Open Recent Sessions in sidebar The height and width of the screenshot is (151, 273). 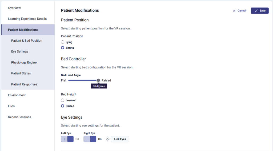(19, 117)
